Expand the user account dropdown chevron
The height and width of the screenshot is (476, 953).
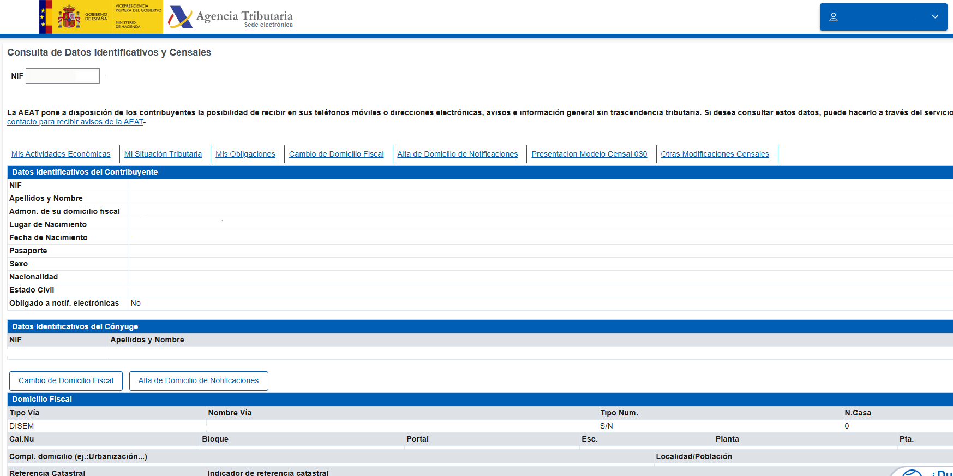tap(935, 17)
